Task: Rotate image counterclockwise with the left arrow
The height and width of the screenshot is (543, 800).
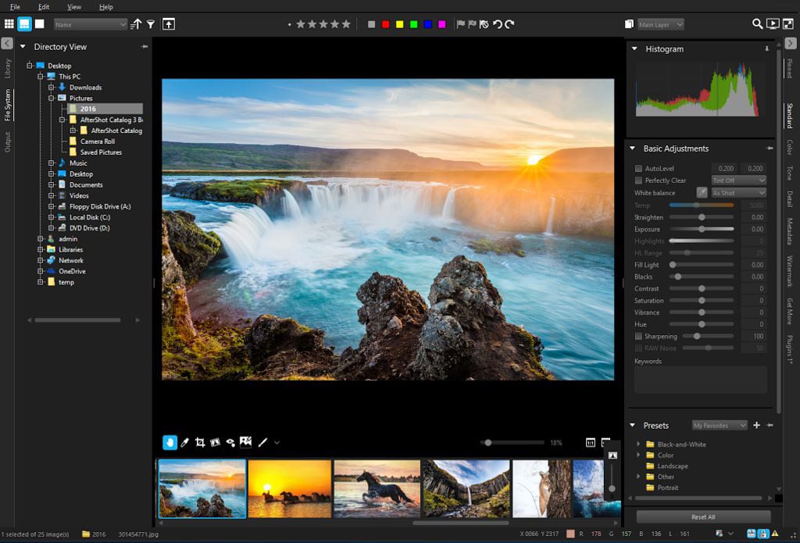Action: 498,24
